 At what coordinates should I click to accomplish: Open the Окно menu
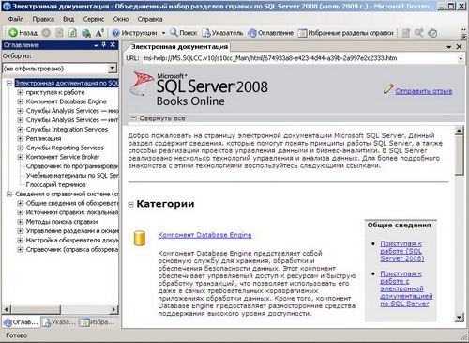121,19
